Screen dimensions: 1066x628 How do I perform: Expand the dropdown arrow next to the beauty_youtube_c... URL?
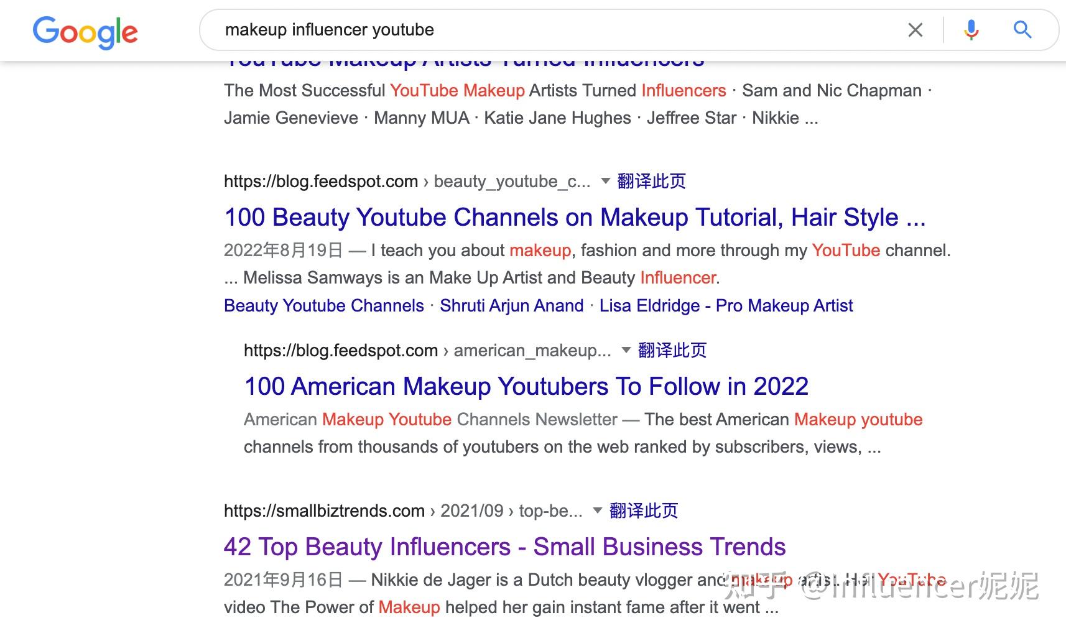[605, 182]
